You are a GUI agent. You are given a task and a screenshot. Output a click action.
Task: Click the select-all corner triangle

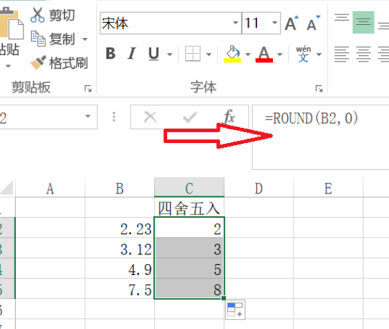click(x=7, y=187)
